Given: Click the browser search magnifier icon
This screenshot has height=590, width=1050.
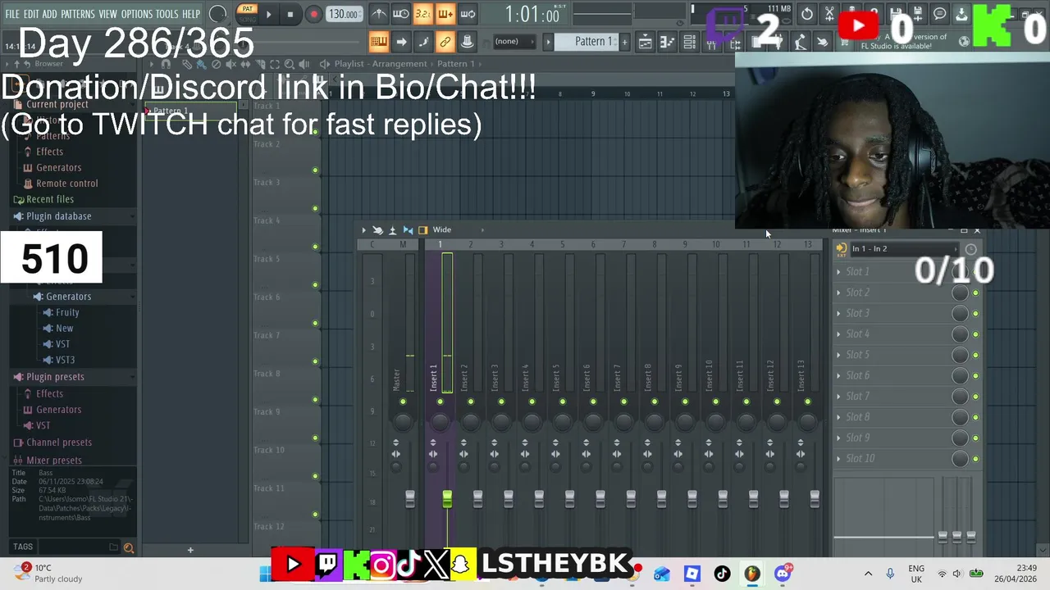Looking at the screenshot, I should tap(128, 547).
